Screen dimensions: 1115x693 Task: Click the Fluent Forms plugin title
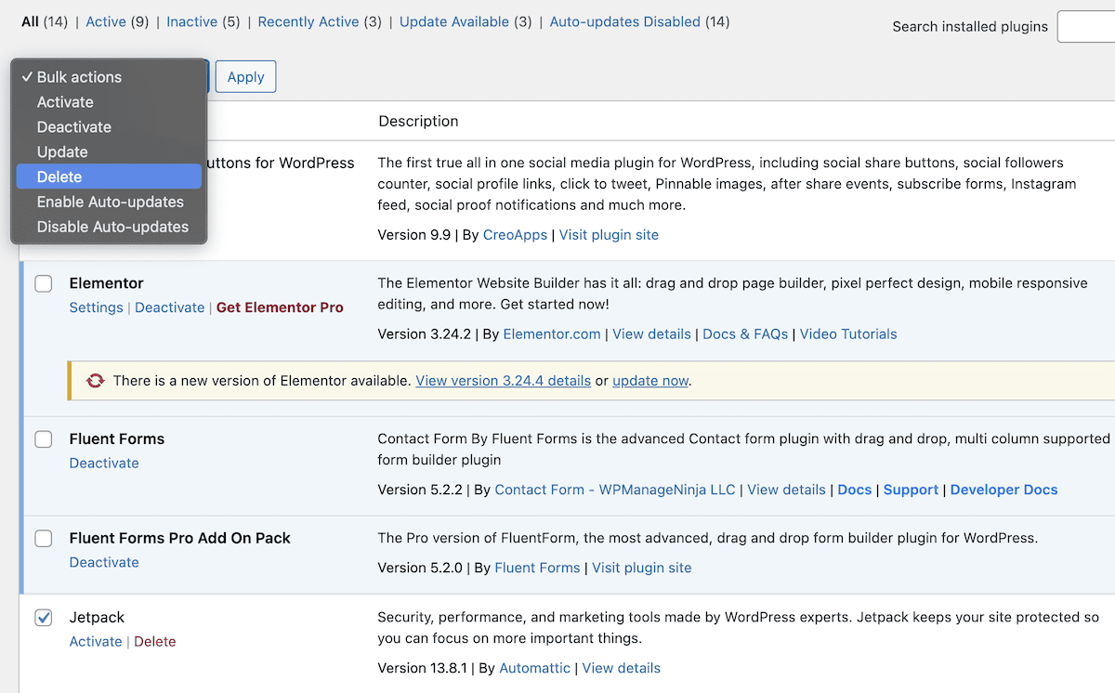click(117, 438)
